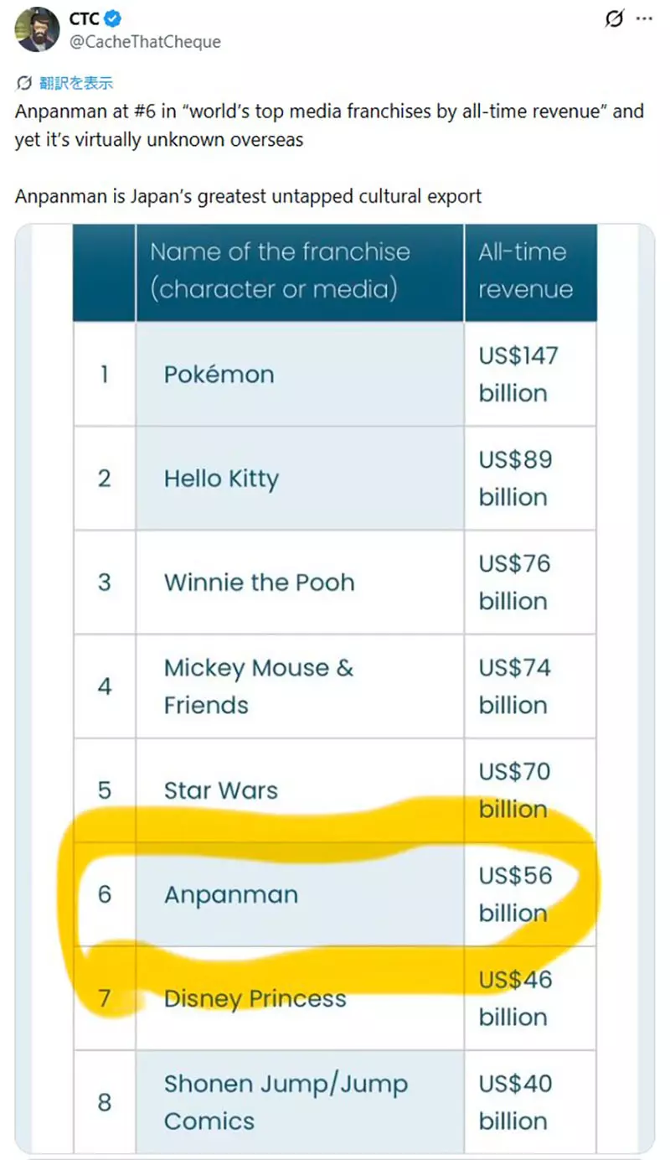Click the US$147 billion revenue cell
Viewport: 670px width, 1160px height.
(518, 374)
